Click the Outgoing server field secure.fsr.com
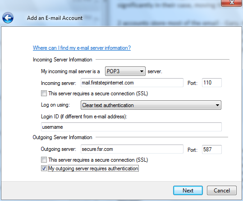Viewport: 243px width, 201px height. pyautogui.click(x=132, y=149)
